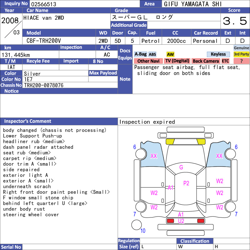
Task: Click the Chassis No TRH200-0078076 field
Action: click(x=70, y=85)
